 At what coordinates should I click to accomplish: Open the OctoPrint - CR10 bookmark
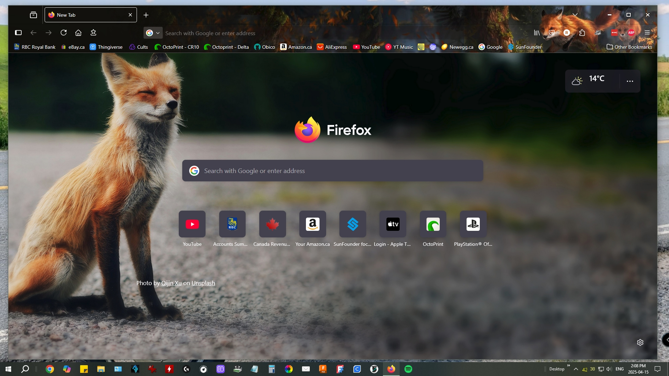point(177,47)
